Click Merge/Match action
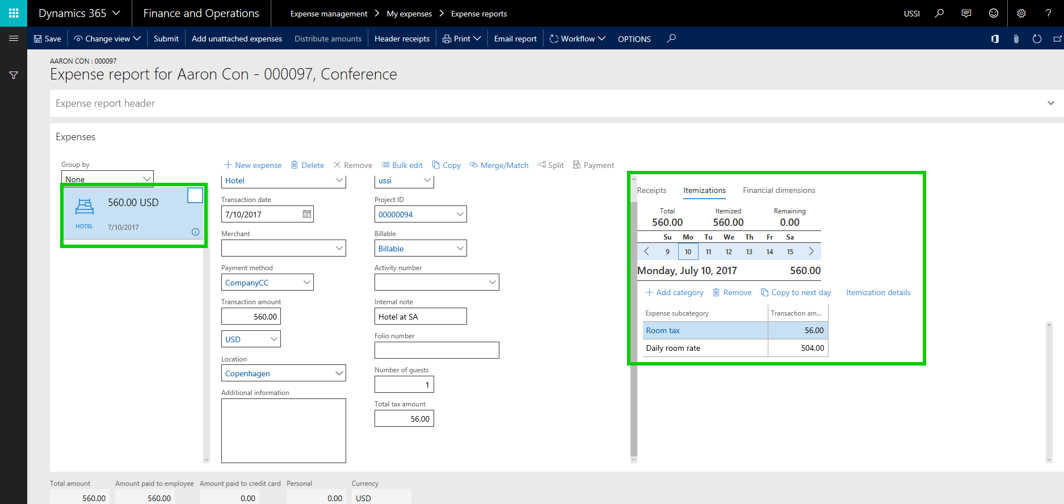This screenshot has height=504, width=1064. tap(499, 165)
